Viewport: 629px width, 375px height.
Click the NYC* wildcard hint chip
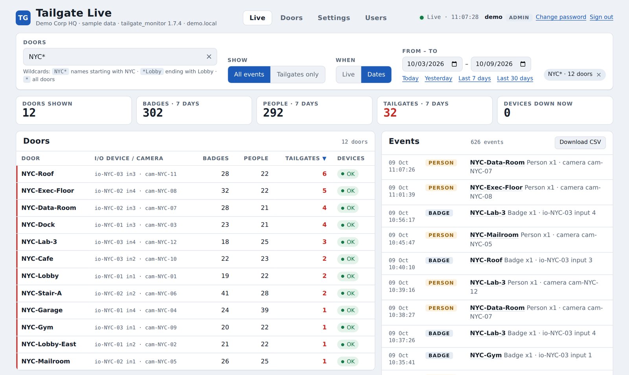coord(60,71)
